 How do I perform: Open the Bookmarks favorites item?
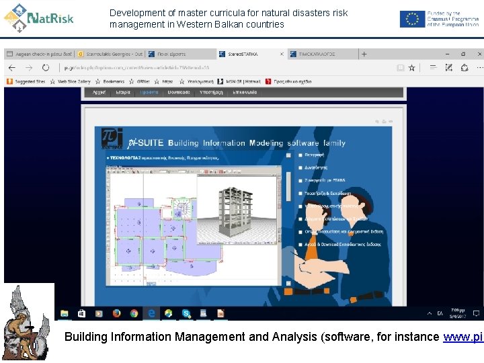click(x=110, y=81)
